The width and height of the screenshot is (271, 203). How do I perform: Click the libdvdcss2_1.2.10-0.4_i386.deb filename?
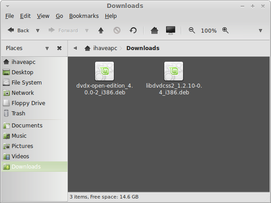[174, 89]
